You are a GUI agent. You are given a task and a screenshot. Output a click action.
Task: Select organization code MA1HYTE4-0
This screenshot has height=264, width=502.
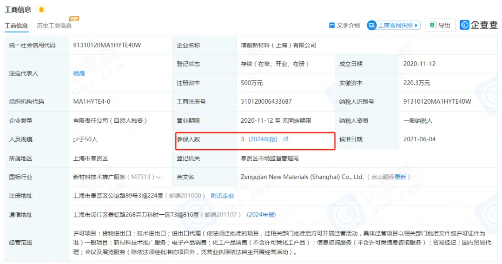[92, 101]
